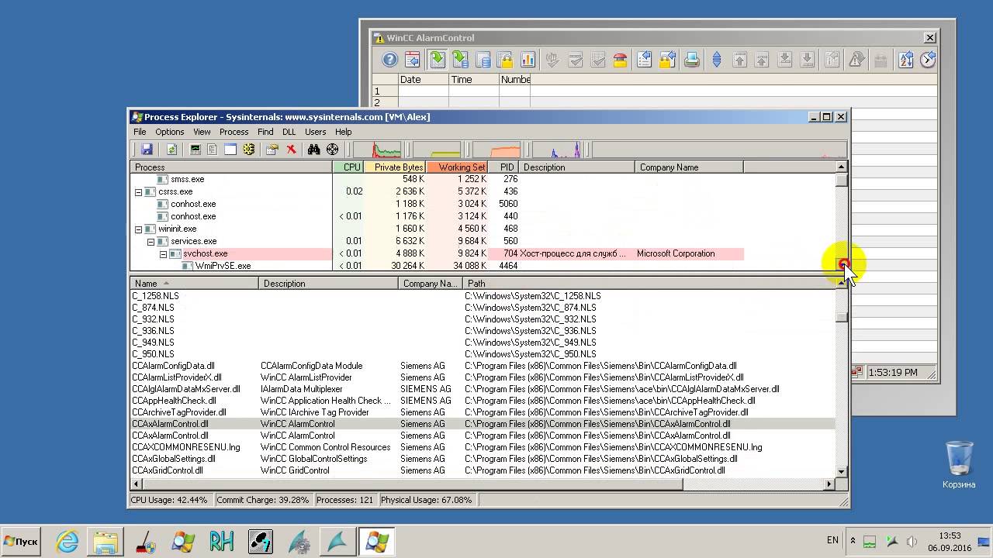Open the RH application taskbar icon
The height and width of the screenshot is (558, 993).
click(x=222, y=541)
